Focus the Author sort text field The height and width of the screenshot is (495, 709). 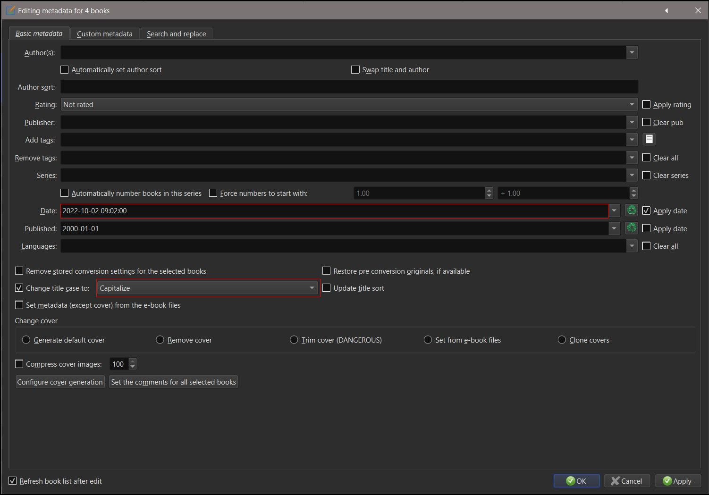click(x=349, y=87)
